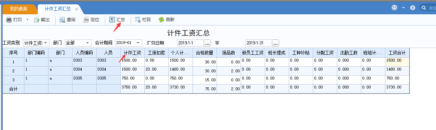This screenshot has height=130, width=436.
Task: Click 工废扣款 cell 20.00 in row 2
Action: click(x=157, y=71)
